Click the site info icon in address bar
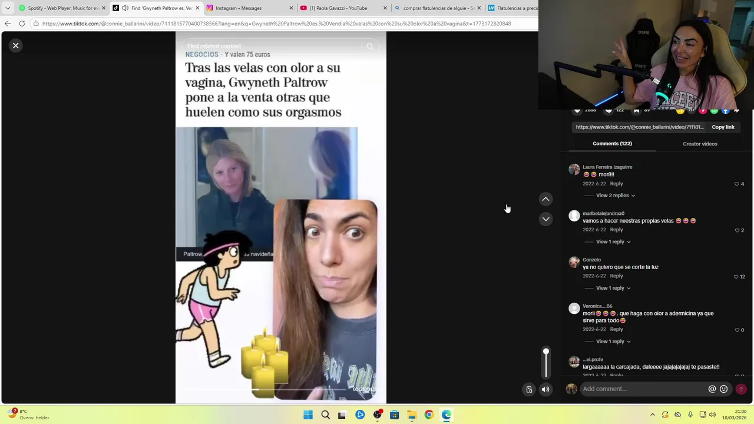Image resolution: width=754 pixels, height=424 pixels. [36, 24]
